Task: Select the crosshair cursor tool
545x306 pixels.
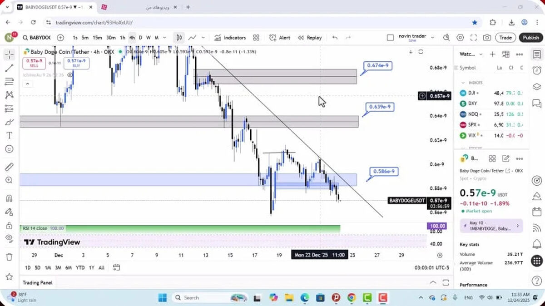Action: click(x=9, y=54)
